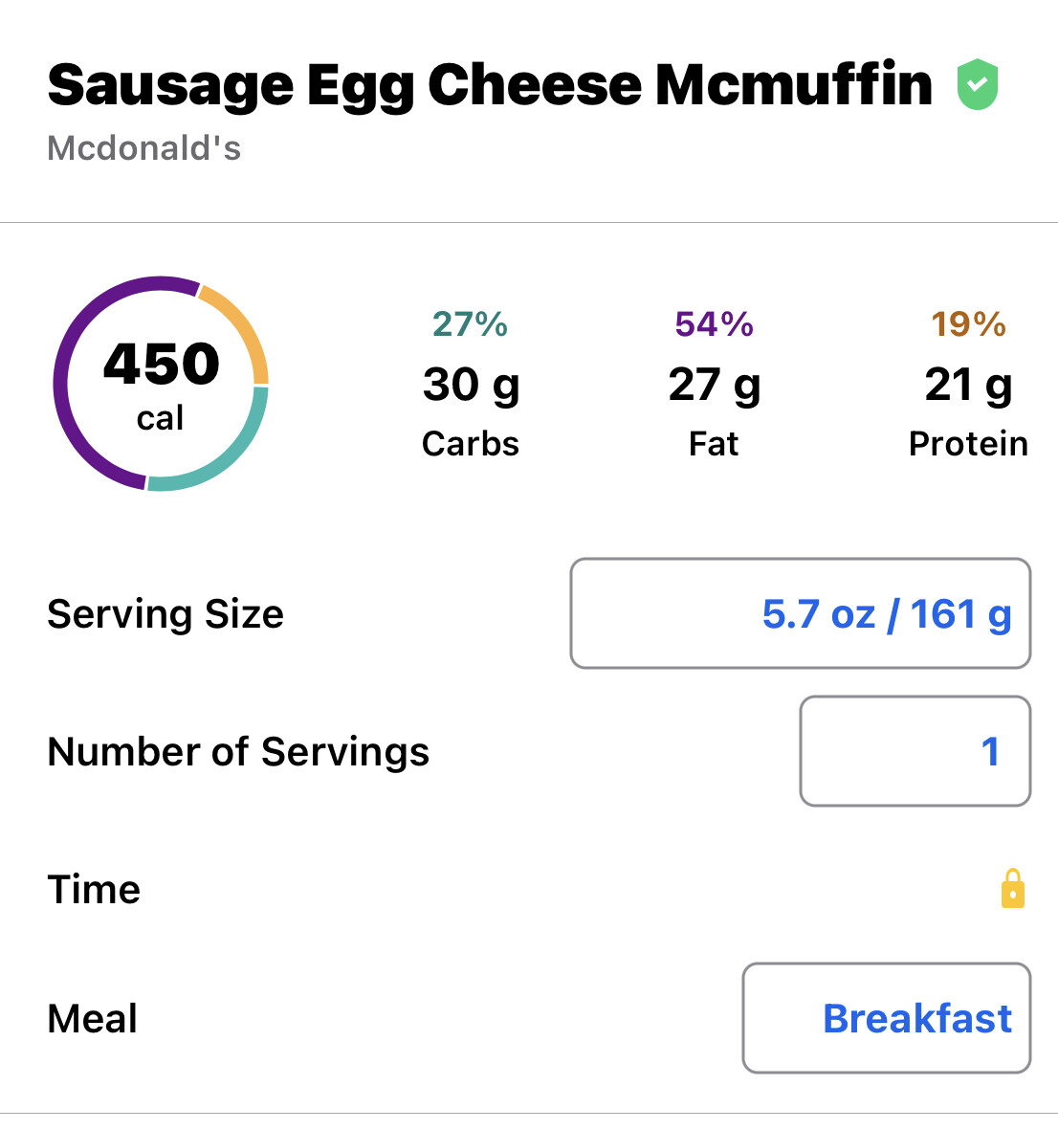Tap the yellow lock icon beside Time
This screenshot has height=1130, width=1058.
tap(1013, 889)
